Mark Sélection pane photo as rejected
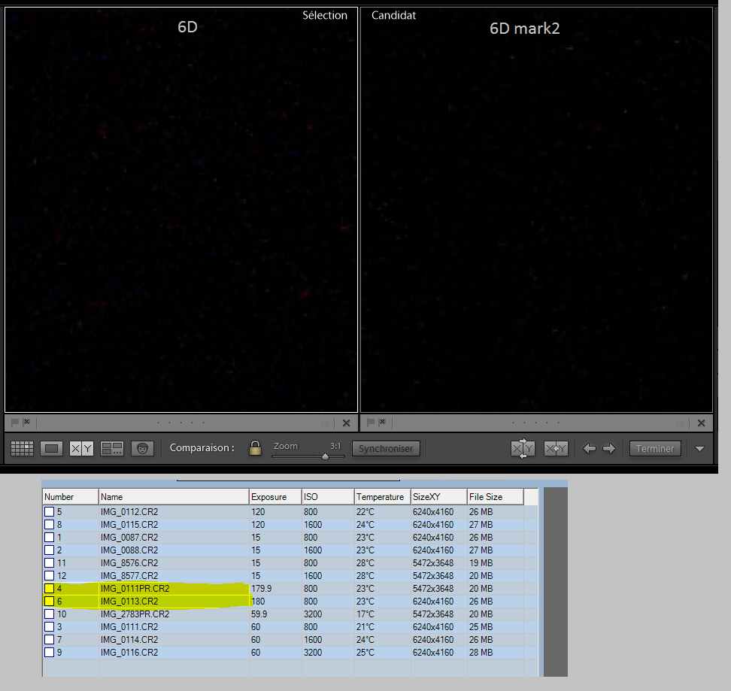The image size is (731, 691). [26, 422]
